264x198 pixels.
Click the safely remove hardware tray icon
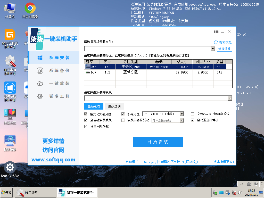click(215, 192)
